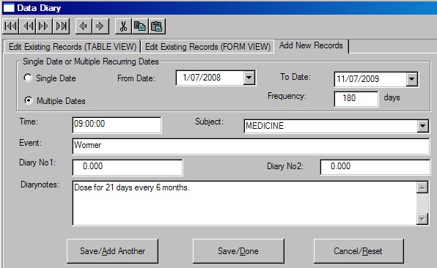Screen dimensions: 437x268
Task: Click the Diarynotes scrollbar down arrow
Action: coord(422,219)
